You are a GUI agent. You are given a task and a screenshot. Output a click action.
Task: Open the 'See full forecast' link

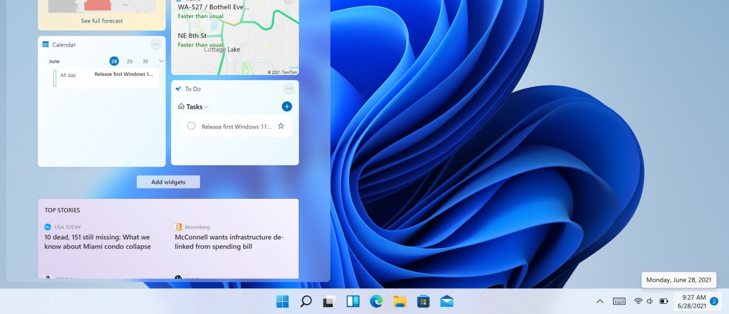[x=102, y=21]
